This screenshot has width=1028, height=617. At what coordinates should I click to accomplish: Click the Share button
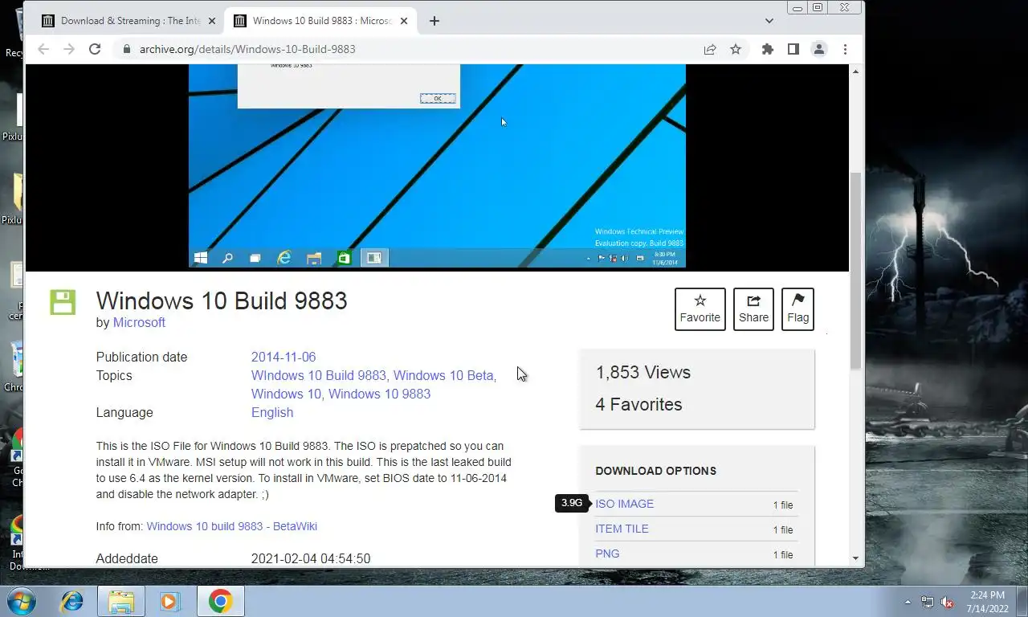(x=753, y=309)
